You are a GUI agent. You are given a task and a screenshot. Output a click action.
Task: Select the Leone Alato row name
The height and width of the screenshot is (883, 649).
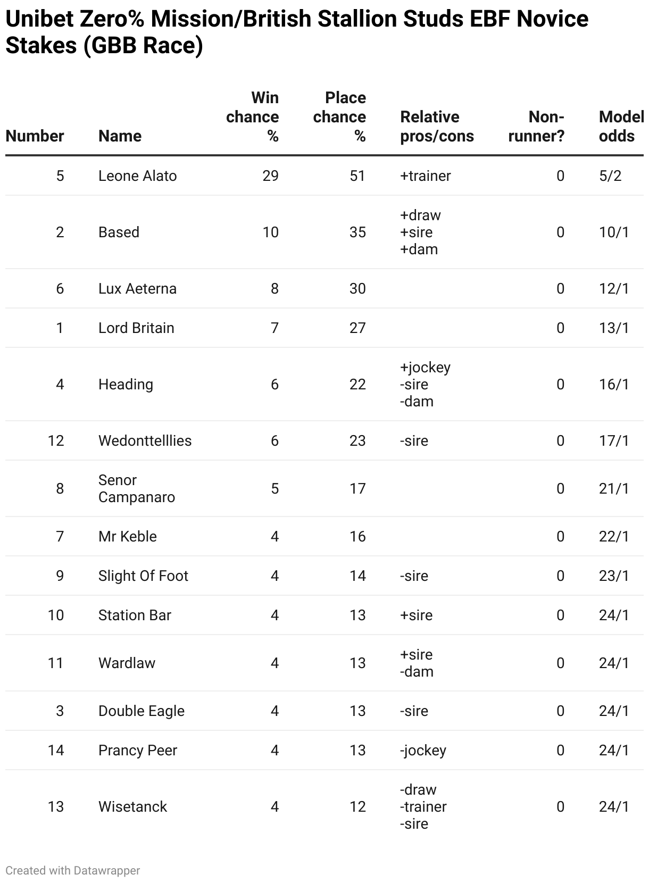[137, 176]
